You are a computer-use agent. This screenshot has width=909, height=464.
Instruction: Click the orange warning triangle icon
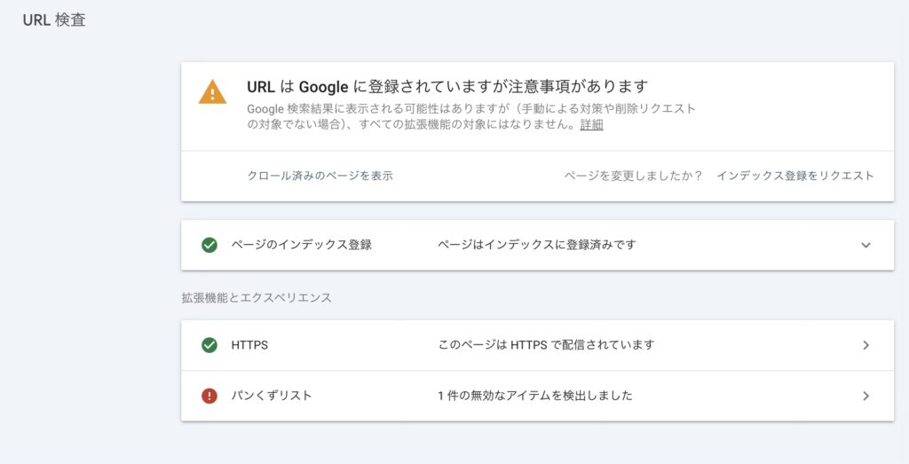click(x=212, y=92)
